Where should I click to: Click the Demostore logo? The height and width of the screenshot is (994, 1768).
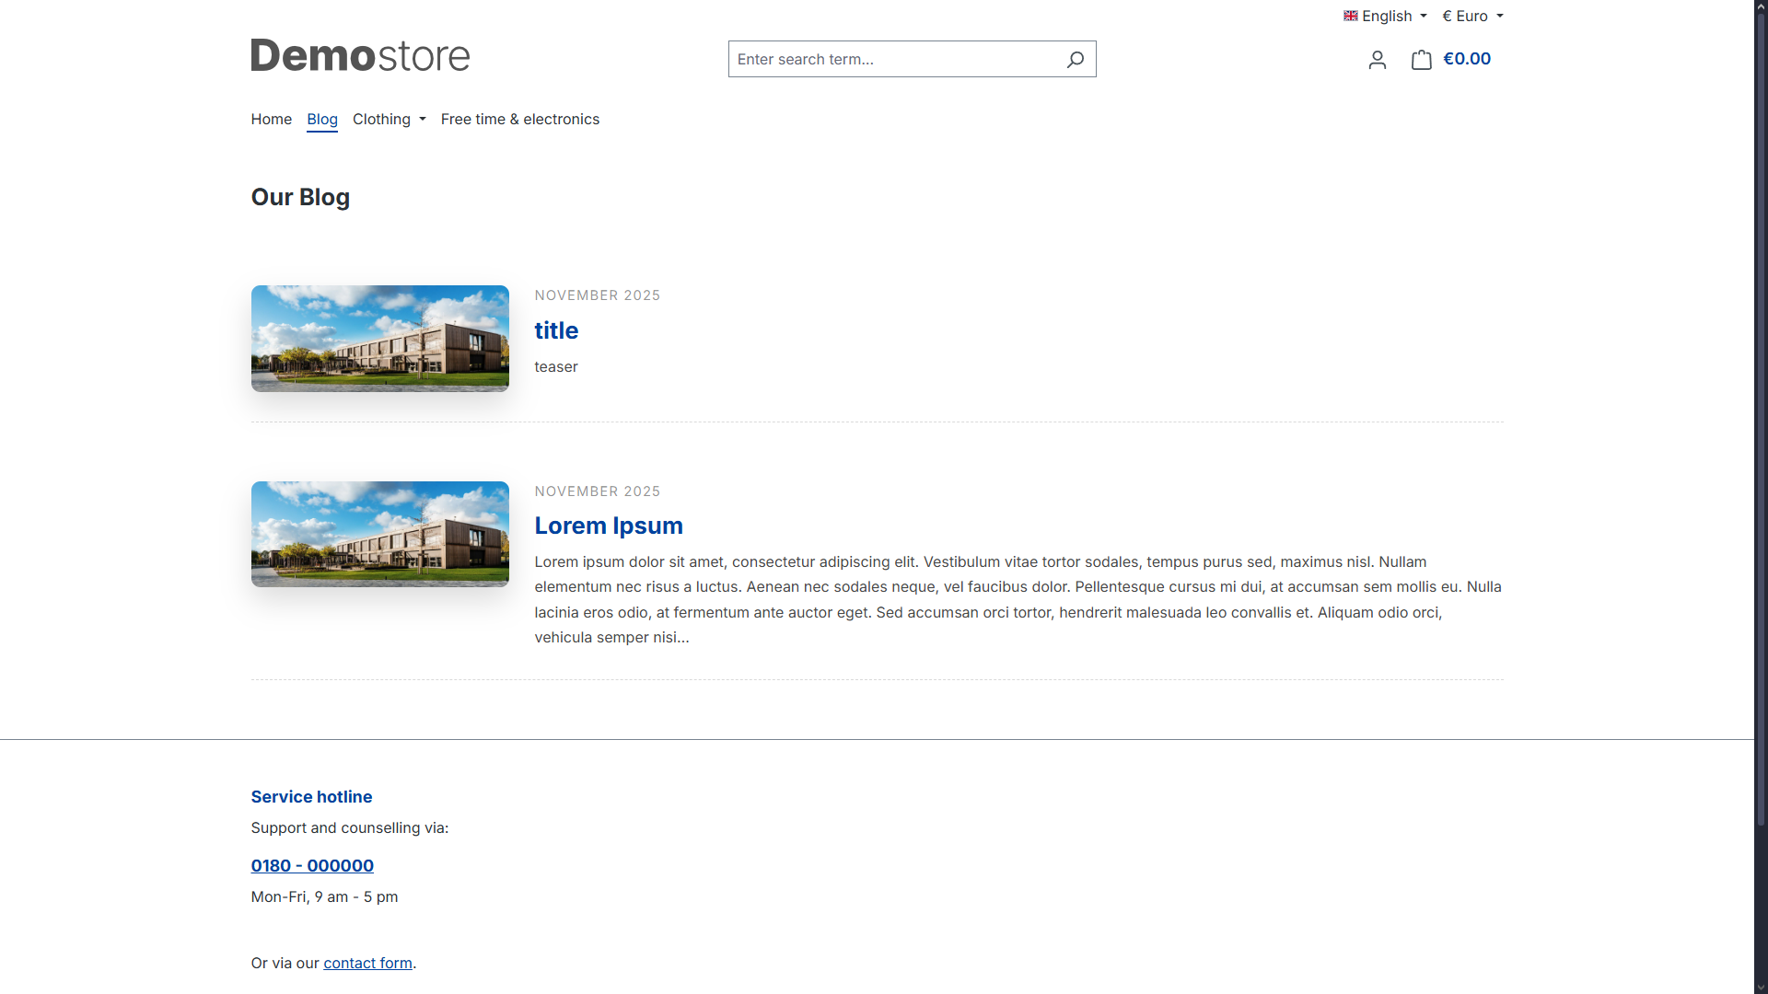point(360,56)
